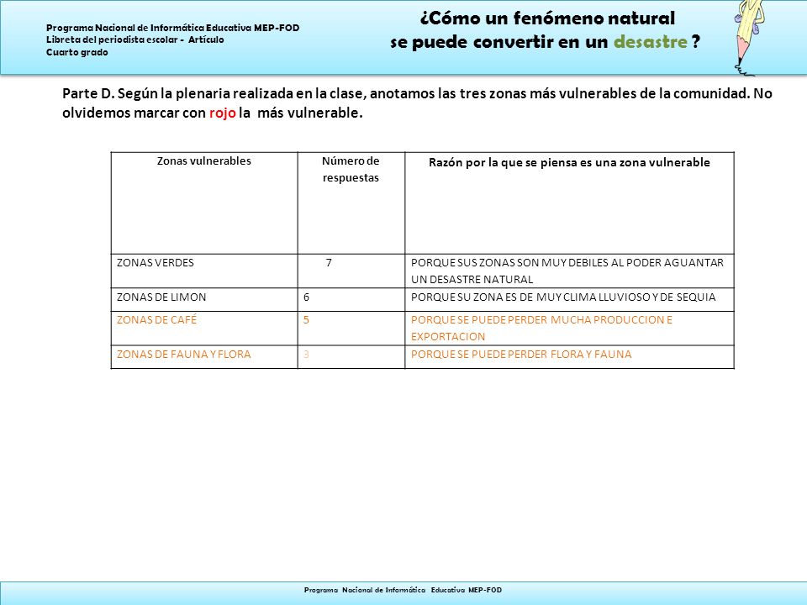Select the reason 'PORQUE SE PUEDE PERDER MUCHA PRODUCCION'
The width and height of the screenshot is (807, 605).
coord(569,329)
